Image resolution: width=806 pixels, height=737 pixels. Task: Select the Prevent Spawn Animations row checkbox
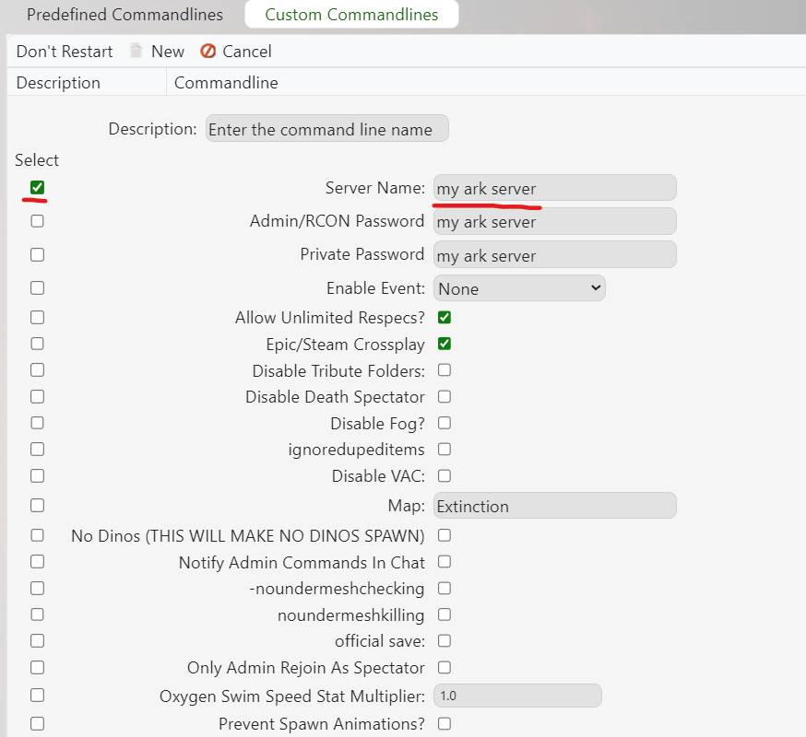pos(37,724)
